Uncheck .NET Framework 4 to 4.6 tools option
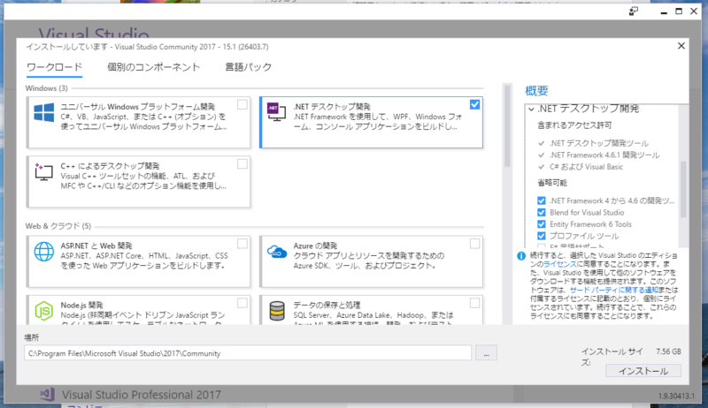This screenshot has width=708, height=408. (542, 200)
